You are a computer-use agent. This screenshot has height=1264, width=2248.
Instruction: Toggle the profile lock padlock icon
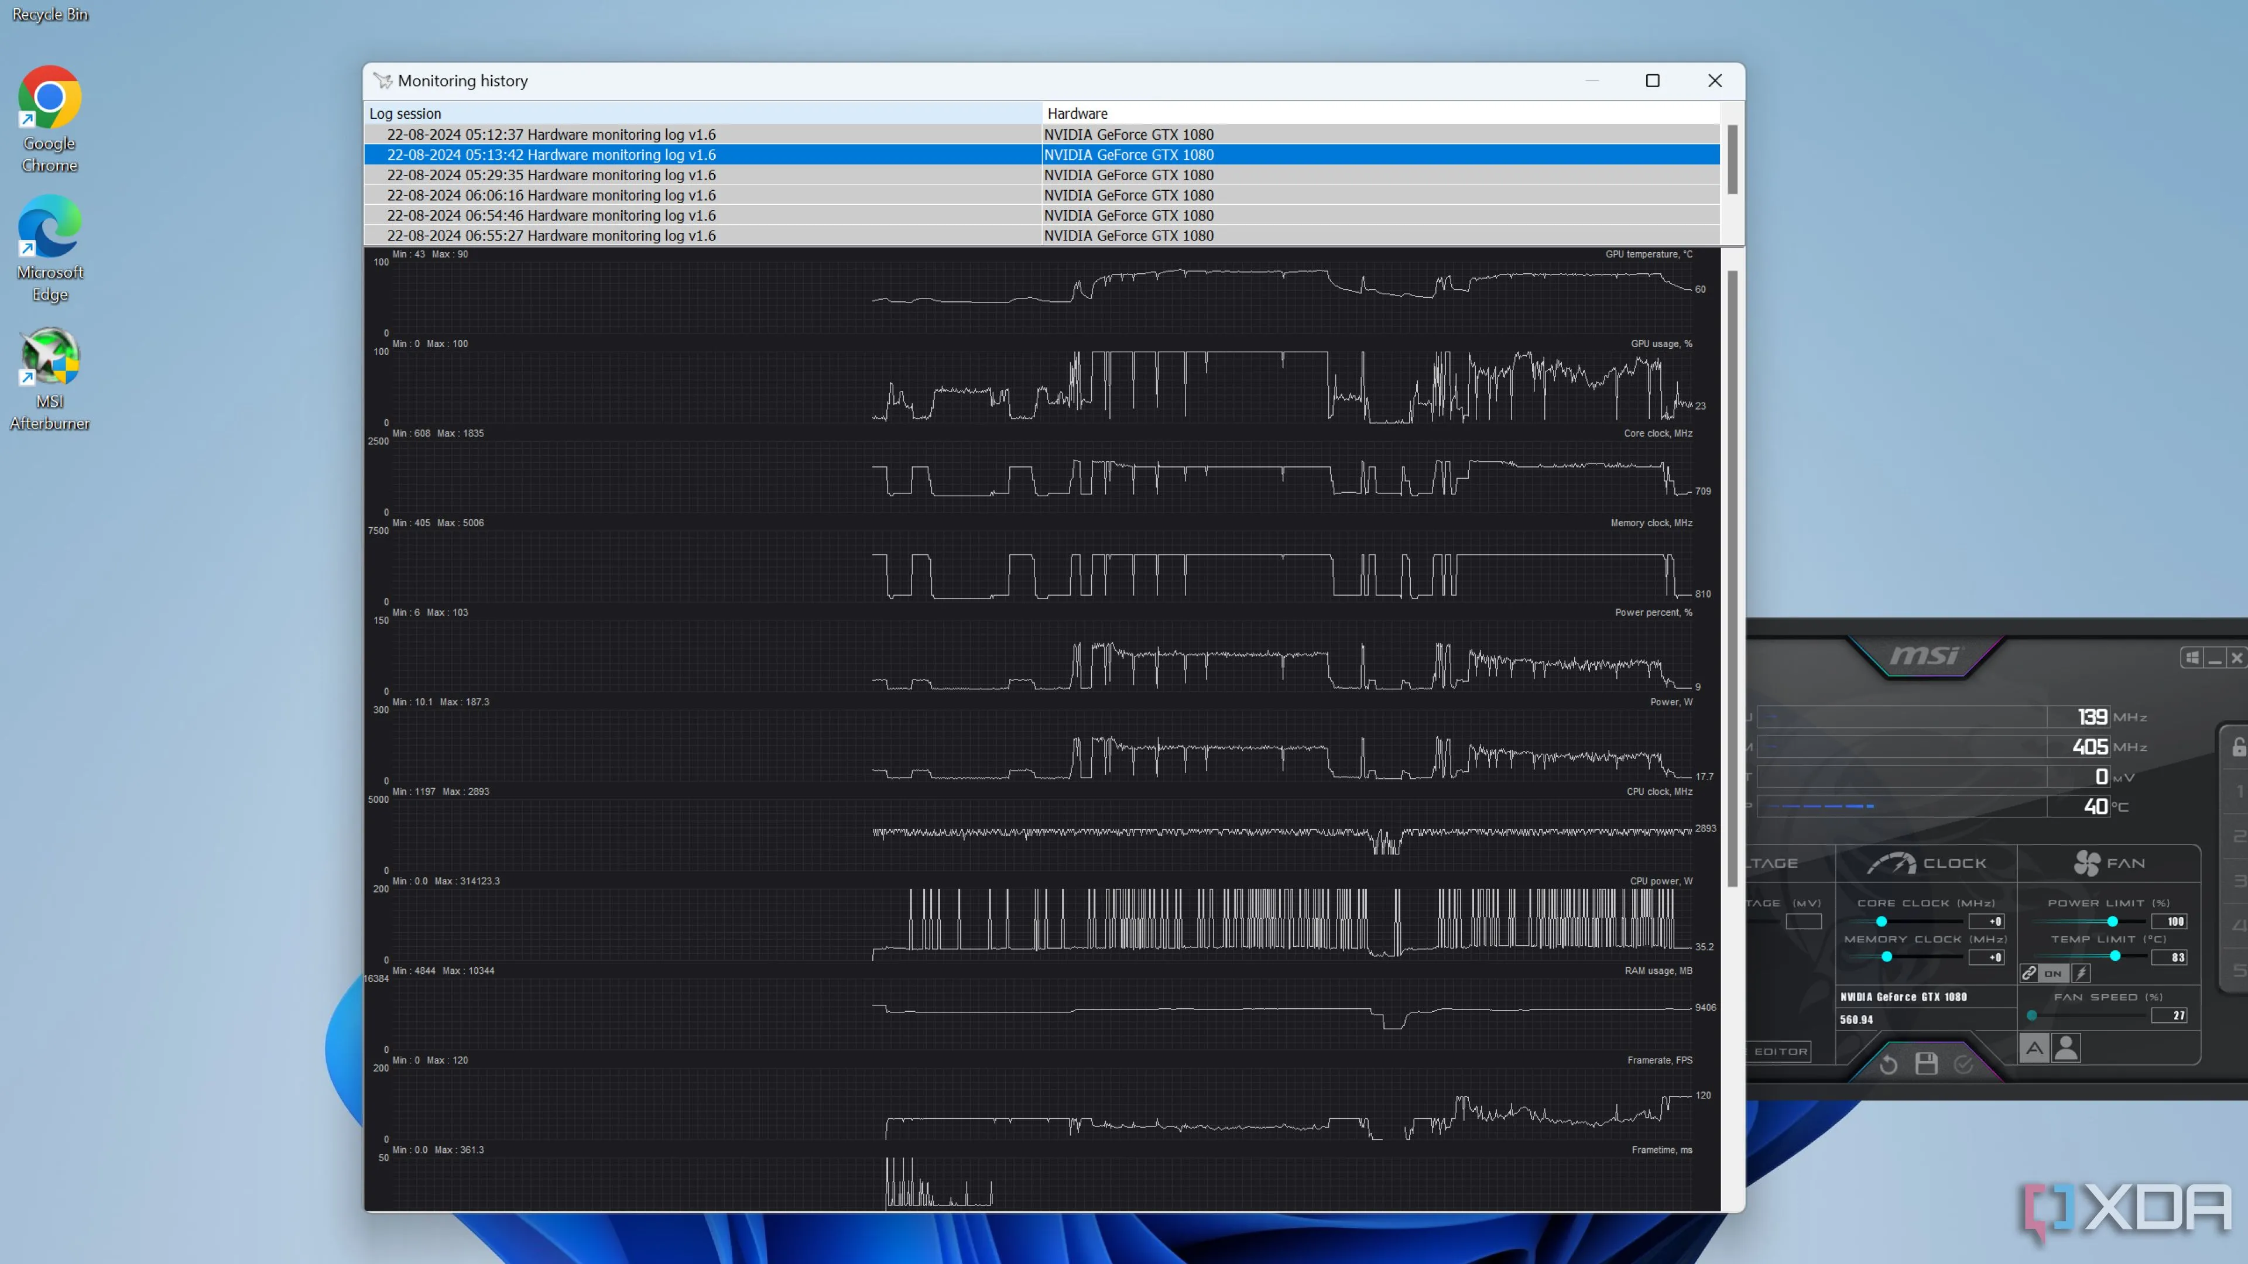click(x=2239, y=747)
